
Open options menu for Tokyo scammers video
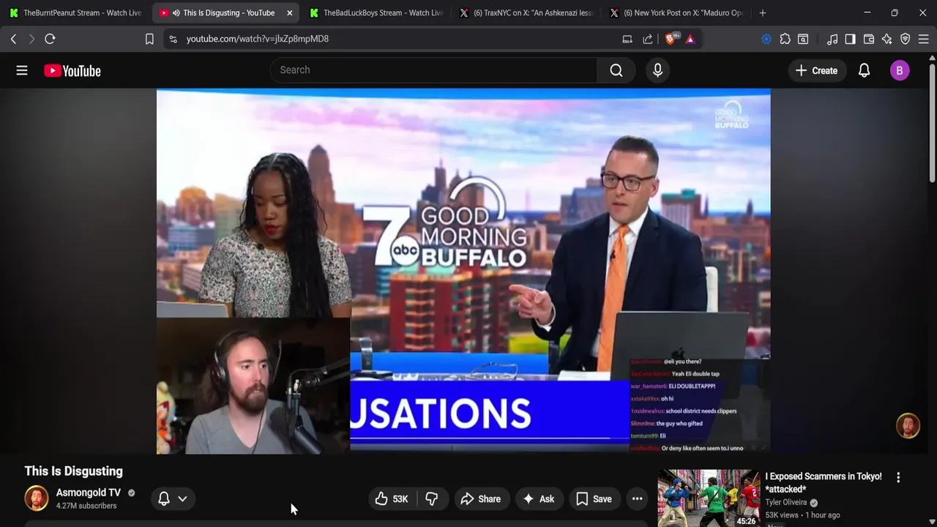(898, 477)
